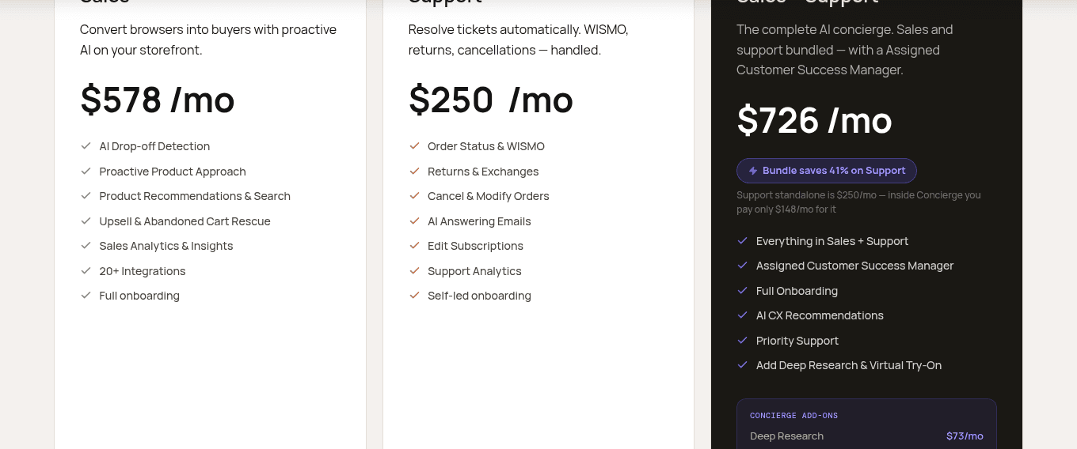
Task: Click checkmark icon beside Proactive Product Approach
Action: (86, 171)
